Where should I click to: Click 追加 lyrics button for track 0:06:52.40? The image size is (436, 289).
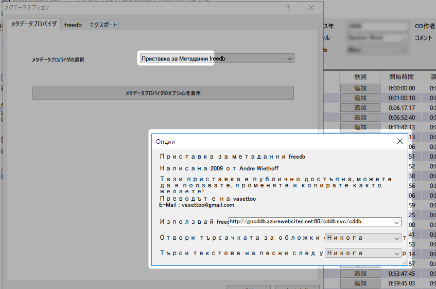(360, 118)
